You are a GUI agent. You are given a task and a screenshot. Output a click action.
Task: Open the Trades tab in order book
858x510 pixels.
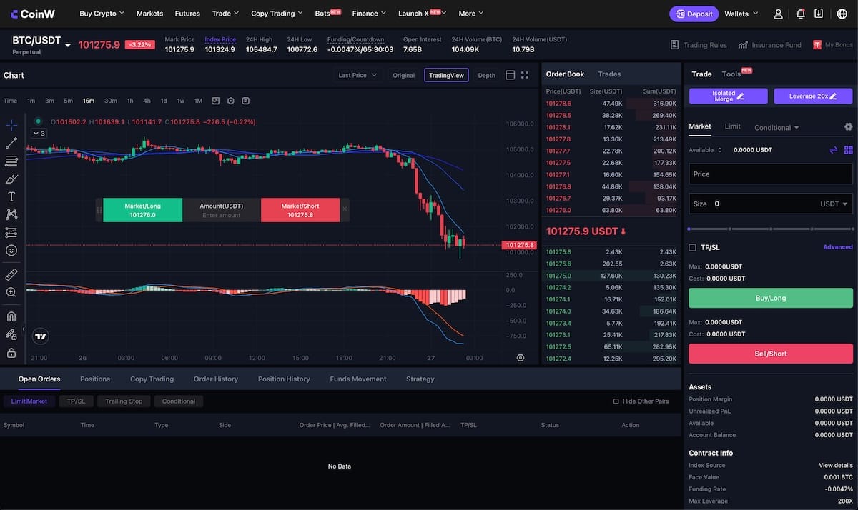[609, 74]
